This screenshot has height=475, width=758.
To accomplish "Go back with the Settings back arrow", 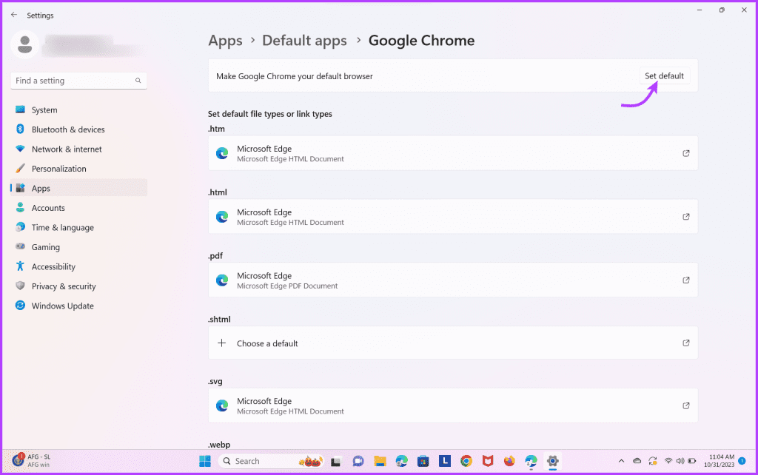I will [14, 15].
